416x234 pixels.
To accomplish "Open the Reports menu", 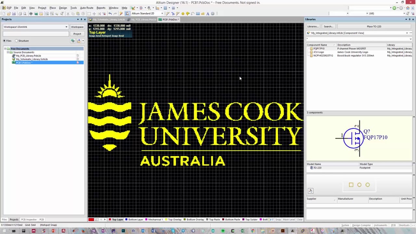I will 101,8.
